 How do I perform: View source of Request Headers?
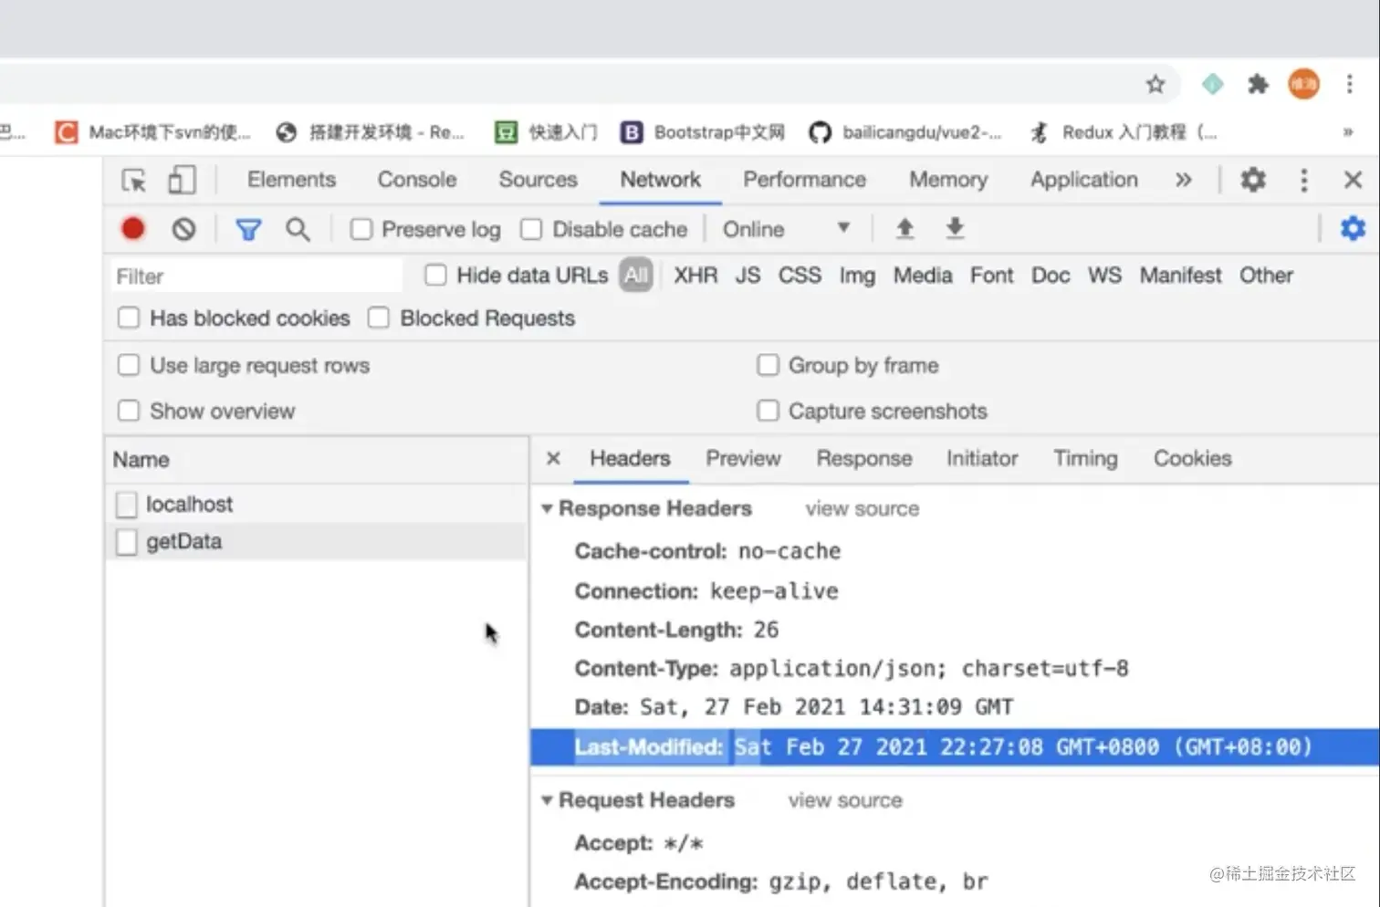click(x=845, y=800)
